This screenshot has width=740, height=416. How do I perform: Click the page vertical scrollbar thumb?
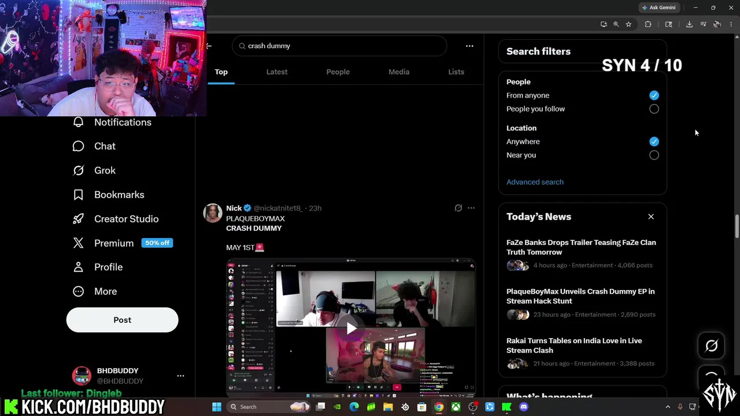click(737, 226)
